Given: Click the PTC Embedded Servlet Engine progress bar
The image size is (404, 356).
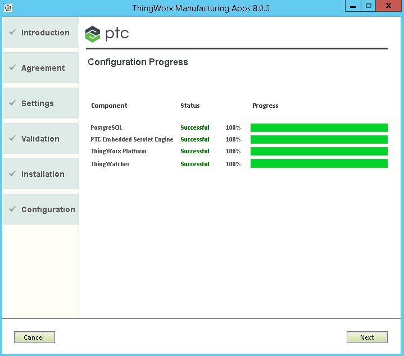Looking at the screenshot, I should coord(319,139).
